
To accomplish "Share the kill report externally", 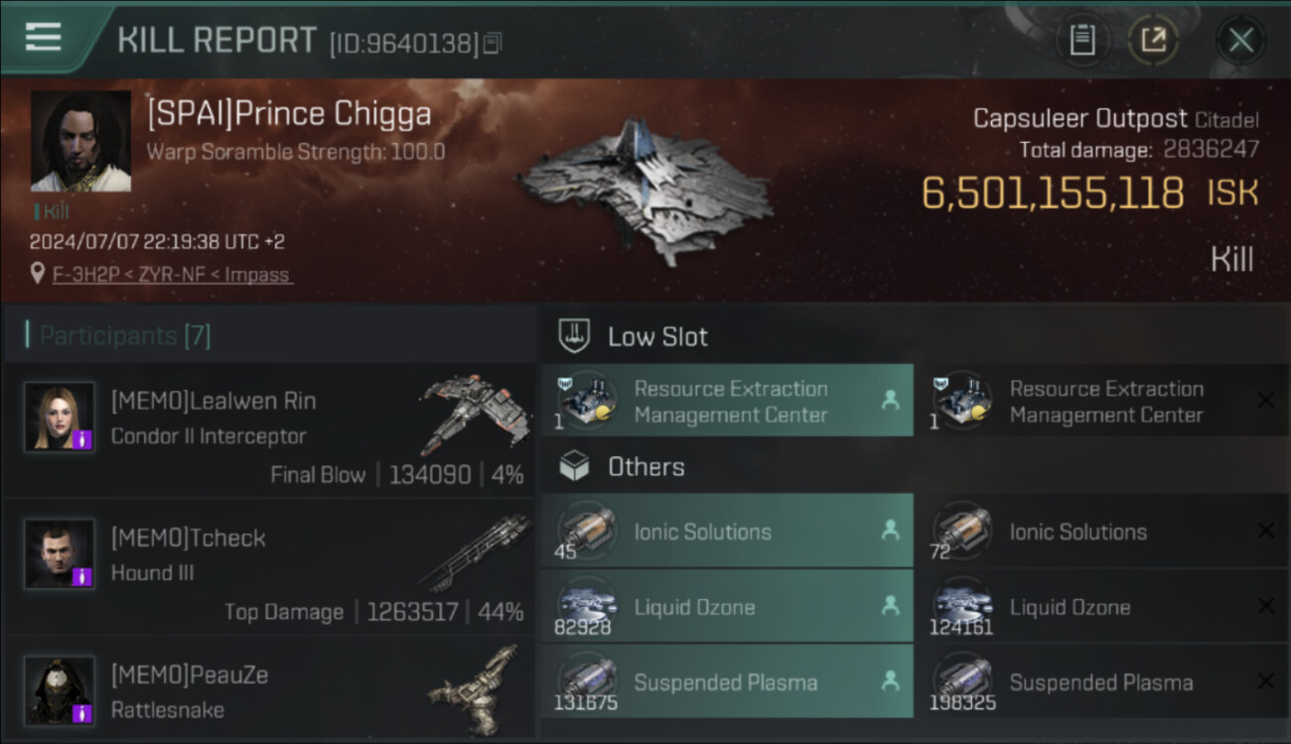I will coord(1153,41).
